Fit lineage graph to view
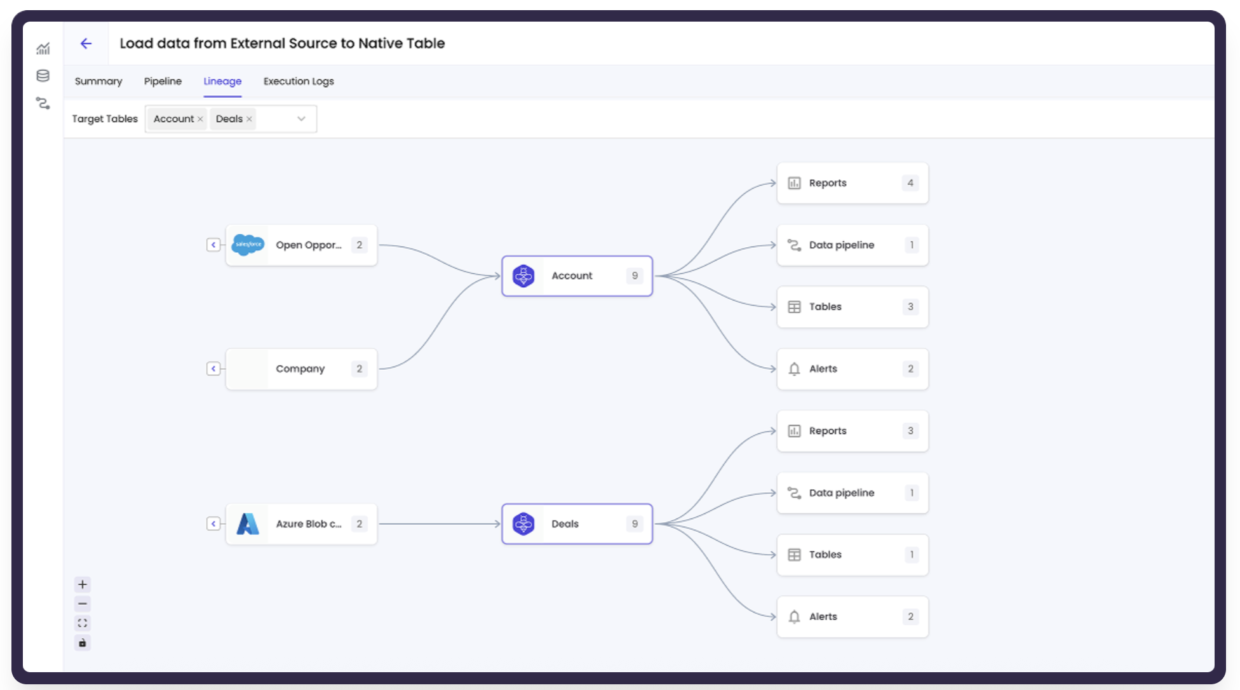The height and width of the screenshot is (690, 1240). 83,623
